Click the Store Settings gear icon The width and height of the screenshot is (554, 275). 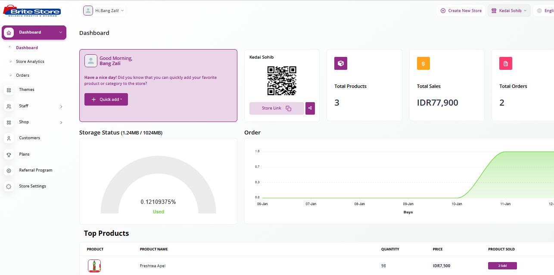click(9, 187)
